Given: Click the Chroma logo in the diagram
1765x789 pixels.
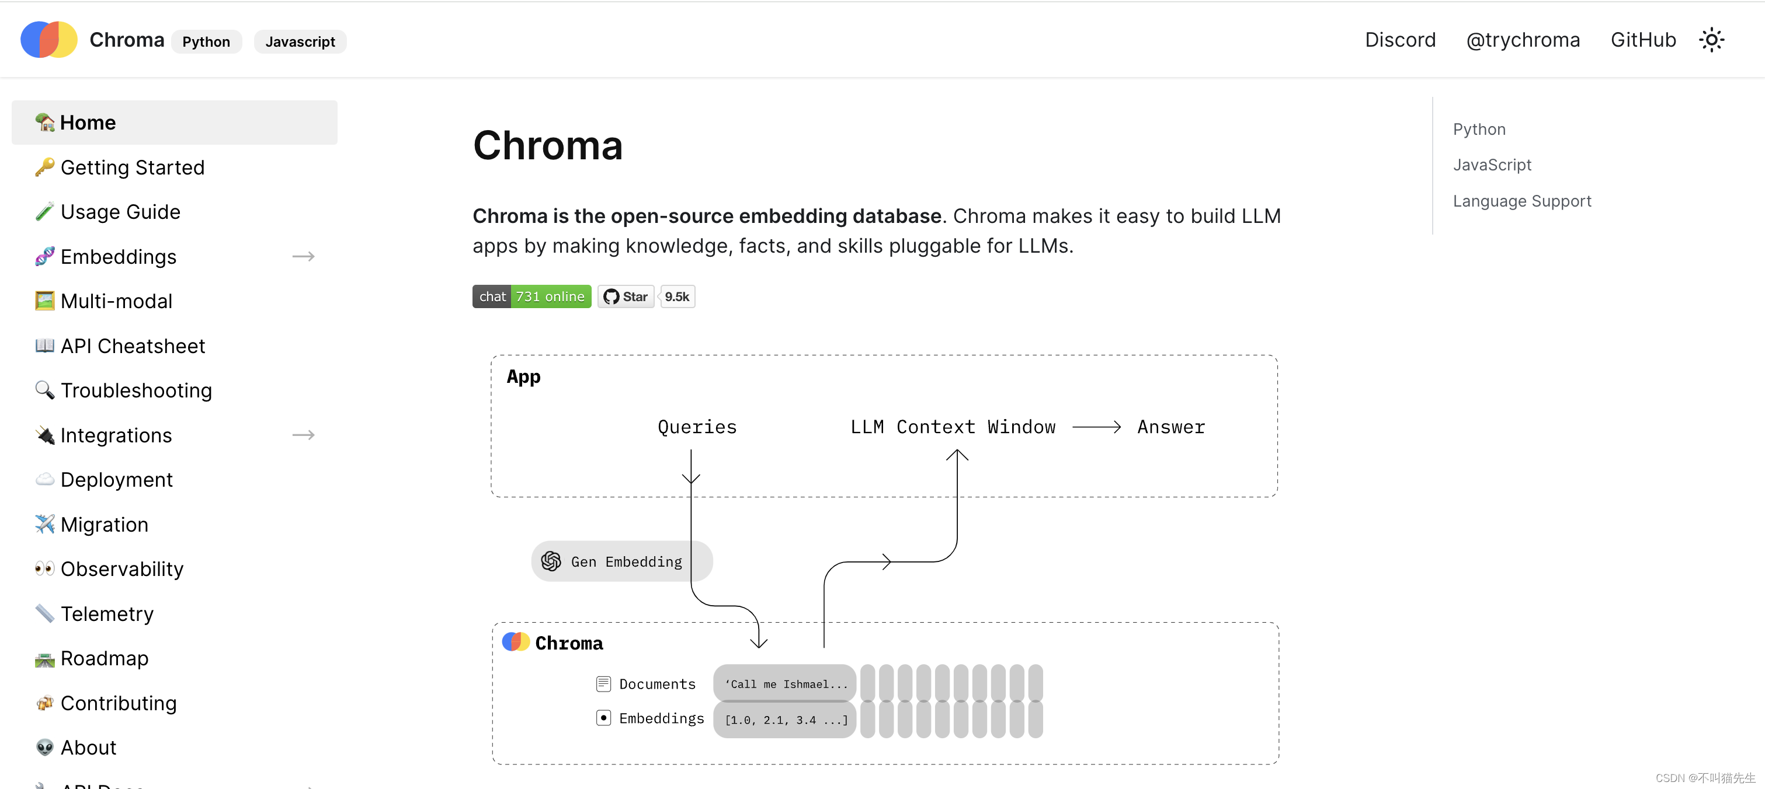Looking at the screenshot, I should pyautogui.click(x=516, y=642).
